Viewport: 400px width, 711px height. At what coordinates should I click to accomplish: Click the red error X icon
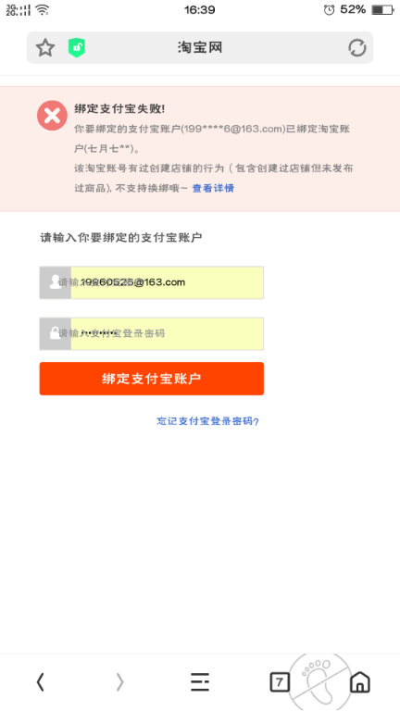(x=52, y=116)
